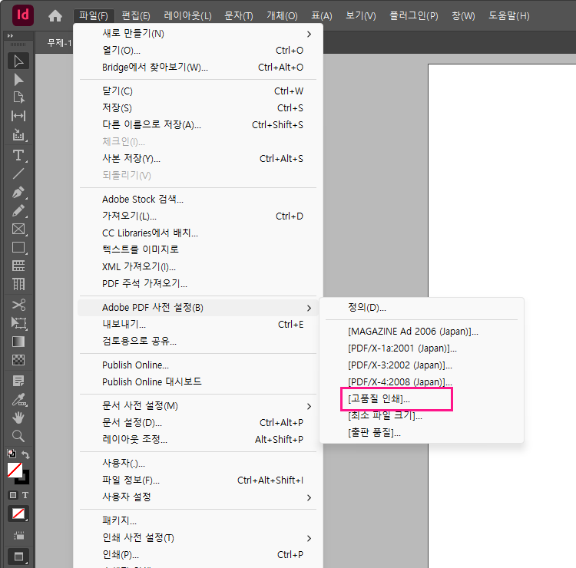Viewport: 576px width, 568px height.
Task: Activate the Scissors tool
Action: coord(18,305)
